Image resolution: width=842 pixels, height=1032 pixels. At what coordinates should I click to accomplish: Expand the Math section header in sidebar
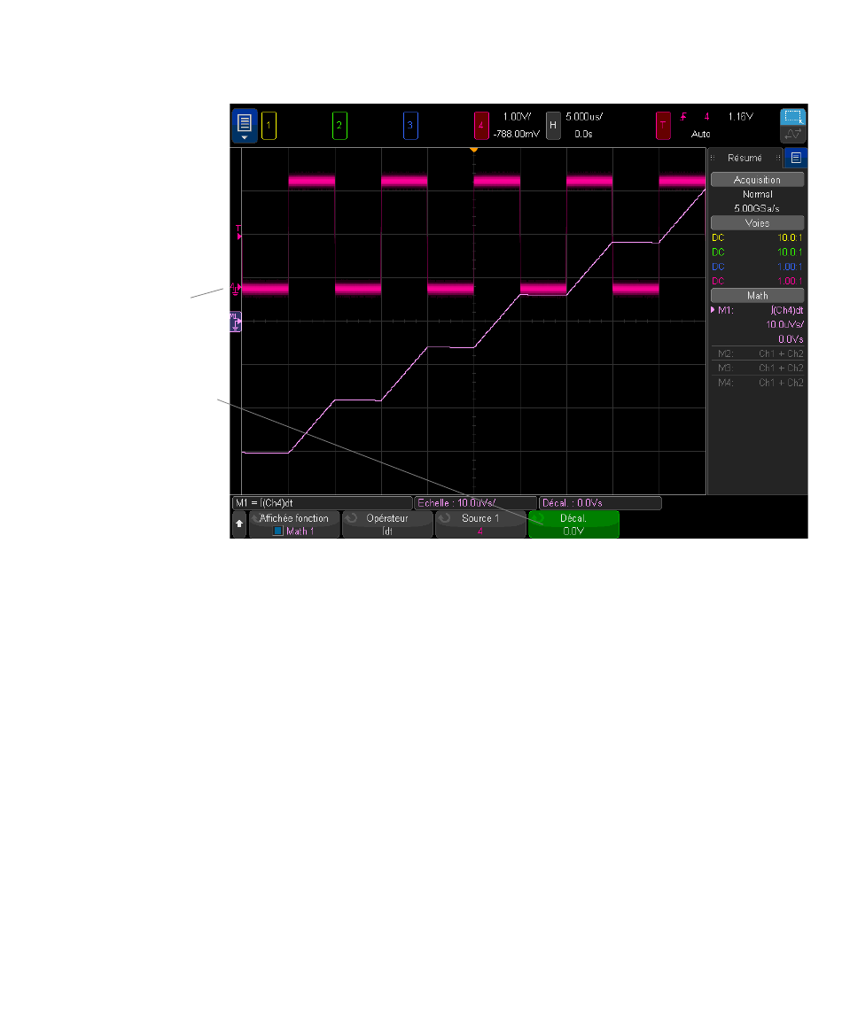click(x=756, y=295)
